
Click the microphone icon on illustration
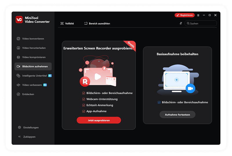pos(104,68)
